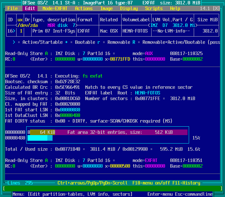Click the timestamp 080117-110351
Viewport: 225px width, 197px height.
pyautogui.click(x=186, y=160)
